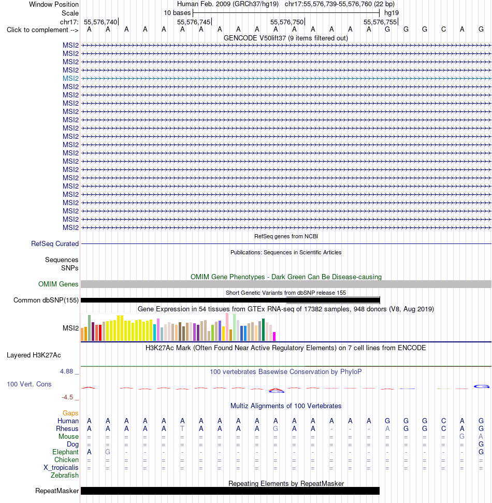This screenshot has width=492, height=503.
Task: Click the 'Window Position' track label
Action: [53, 5]
